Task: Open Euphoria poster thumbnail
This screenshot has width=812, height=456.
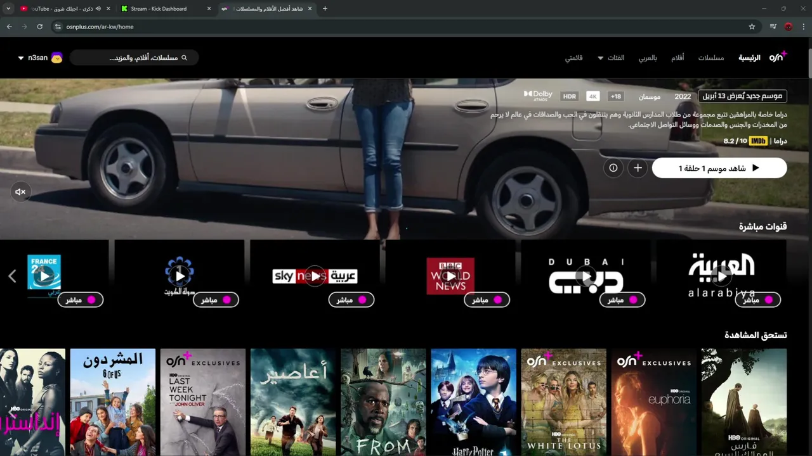Action: (x=653, y=402)
